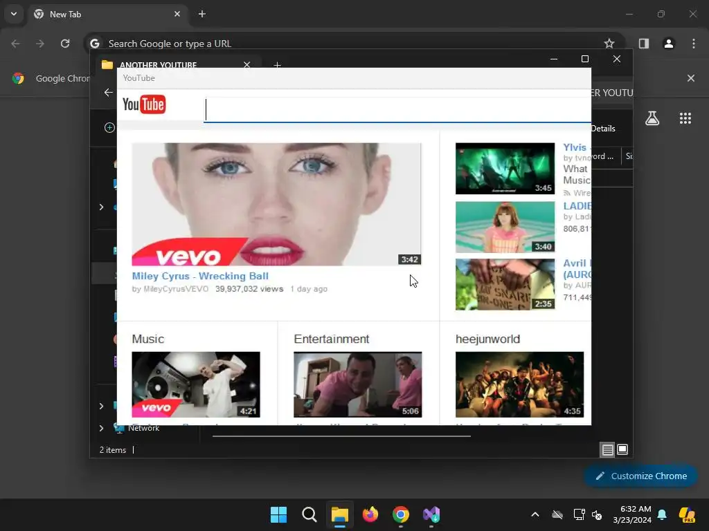Open the Details pane button in Explorer

coord(603,129)
